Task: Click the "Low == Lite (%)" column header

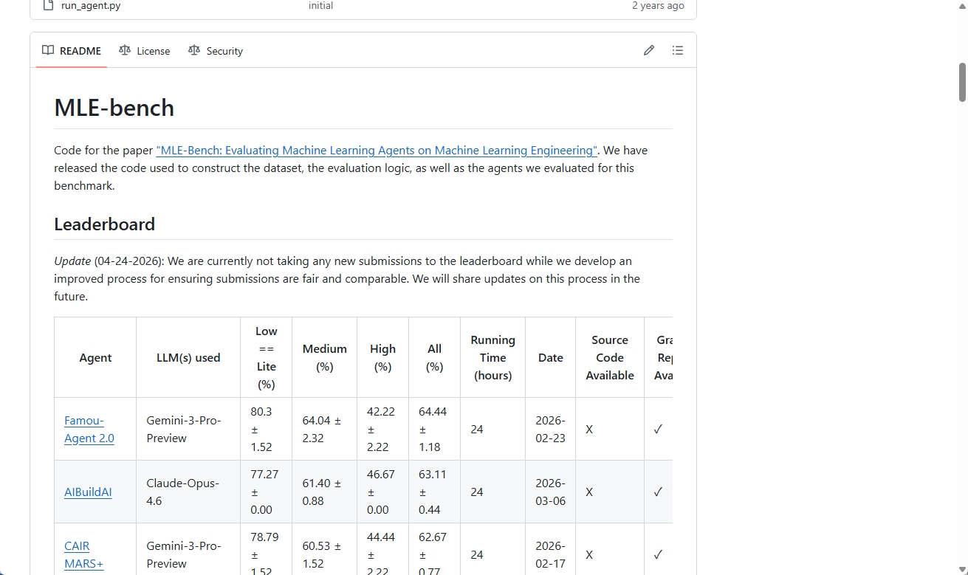Action: point(267,358)
